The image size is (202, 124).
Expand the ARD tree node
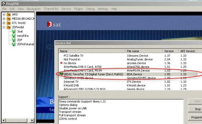pyautogui.click(x=4, y=14)
